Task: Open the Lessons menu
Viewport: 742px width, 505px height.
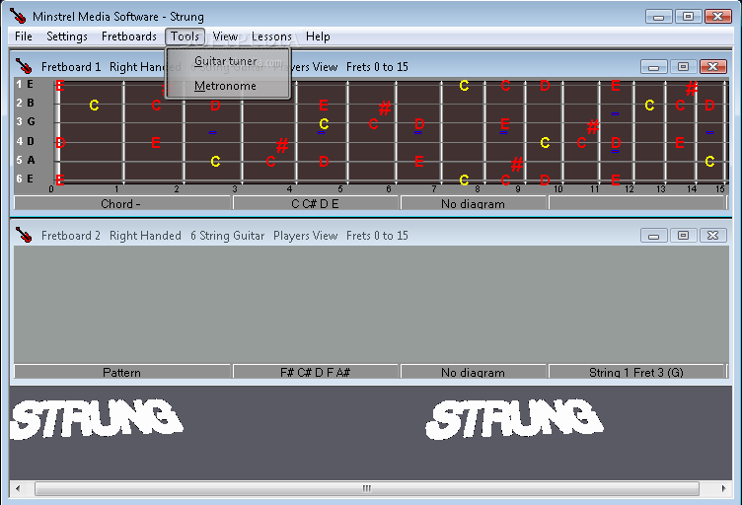Action: point(271,36)
